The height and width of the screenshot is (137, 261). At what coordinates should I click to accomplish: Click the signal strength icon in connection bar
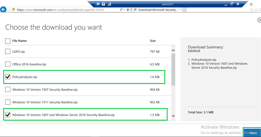[109, 4]
